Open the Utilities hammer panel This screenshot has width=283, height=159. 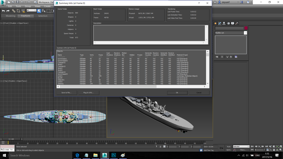coord(237,23)
